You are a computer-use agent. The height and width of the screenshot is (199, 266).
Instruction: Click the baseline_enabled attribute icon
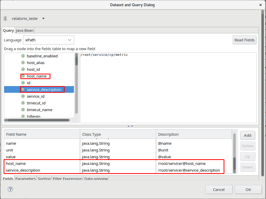pos(23,56)
